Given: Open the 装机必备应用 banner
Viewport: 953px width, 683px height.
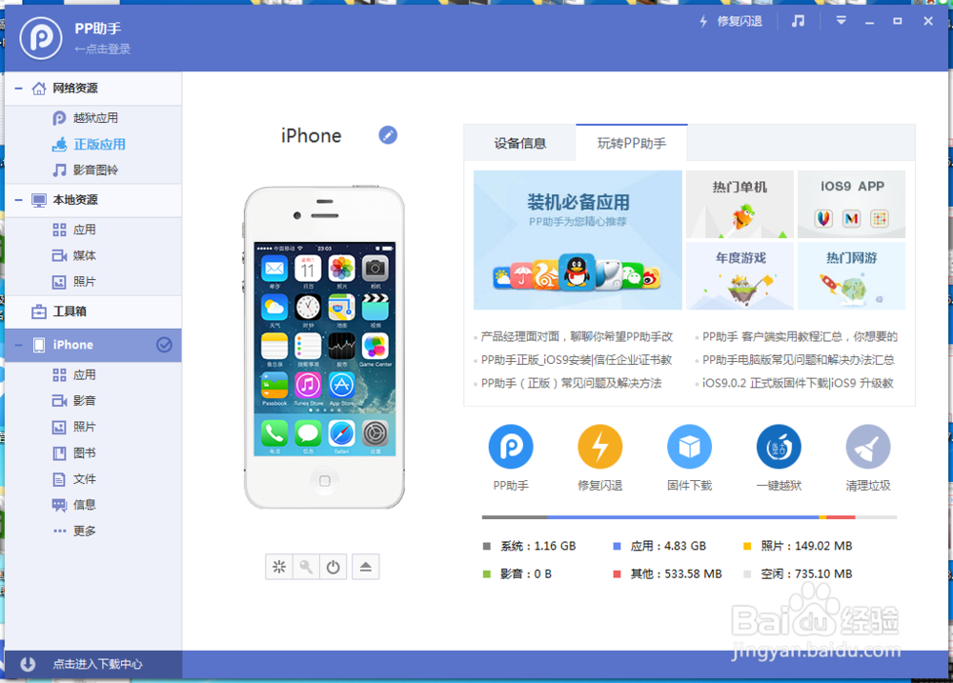Looking at the screenshot, I should click(578, 240).
